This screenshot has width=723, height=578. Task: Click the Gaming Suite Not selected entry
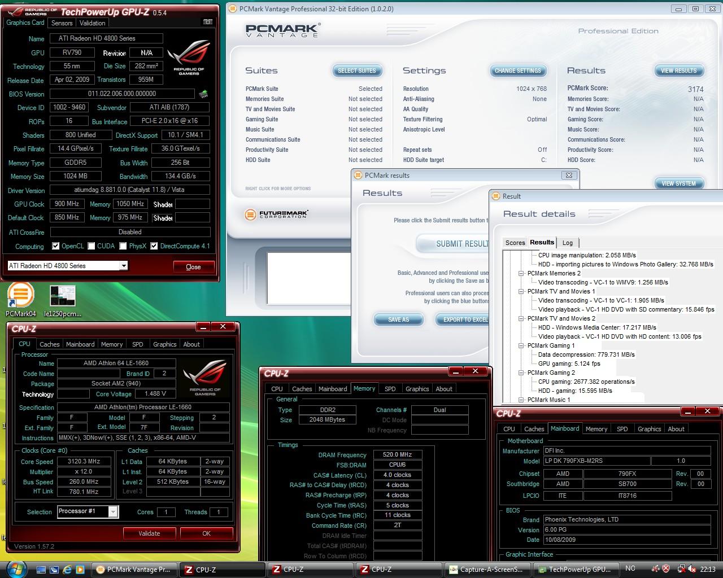click(365, 120)
